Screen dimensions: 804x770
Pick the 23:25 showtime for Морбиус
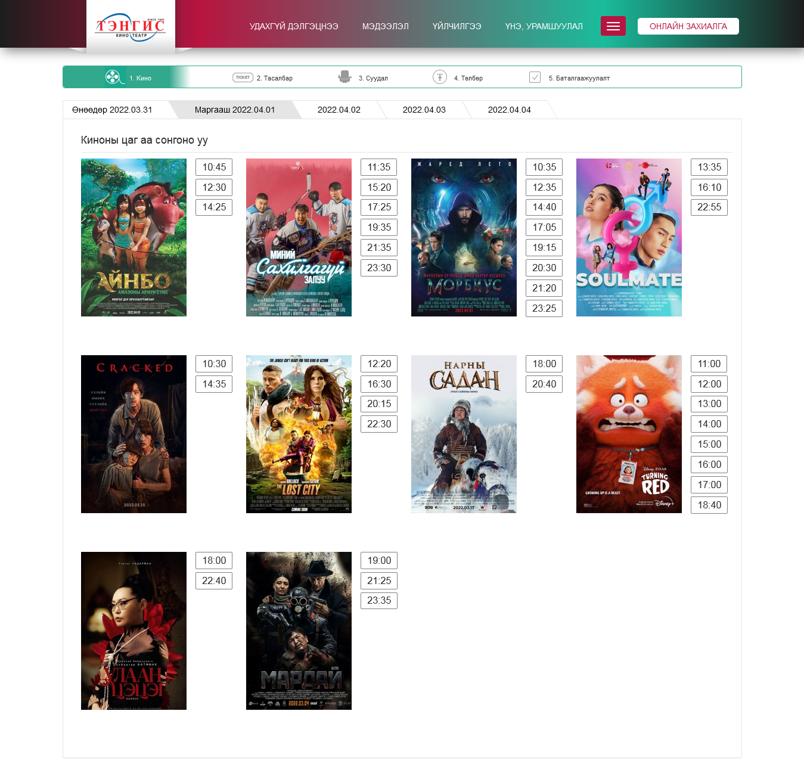click(544, 309)
